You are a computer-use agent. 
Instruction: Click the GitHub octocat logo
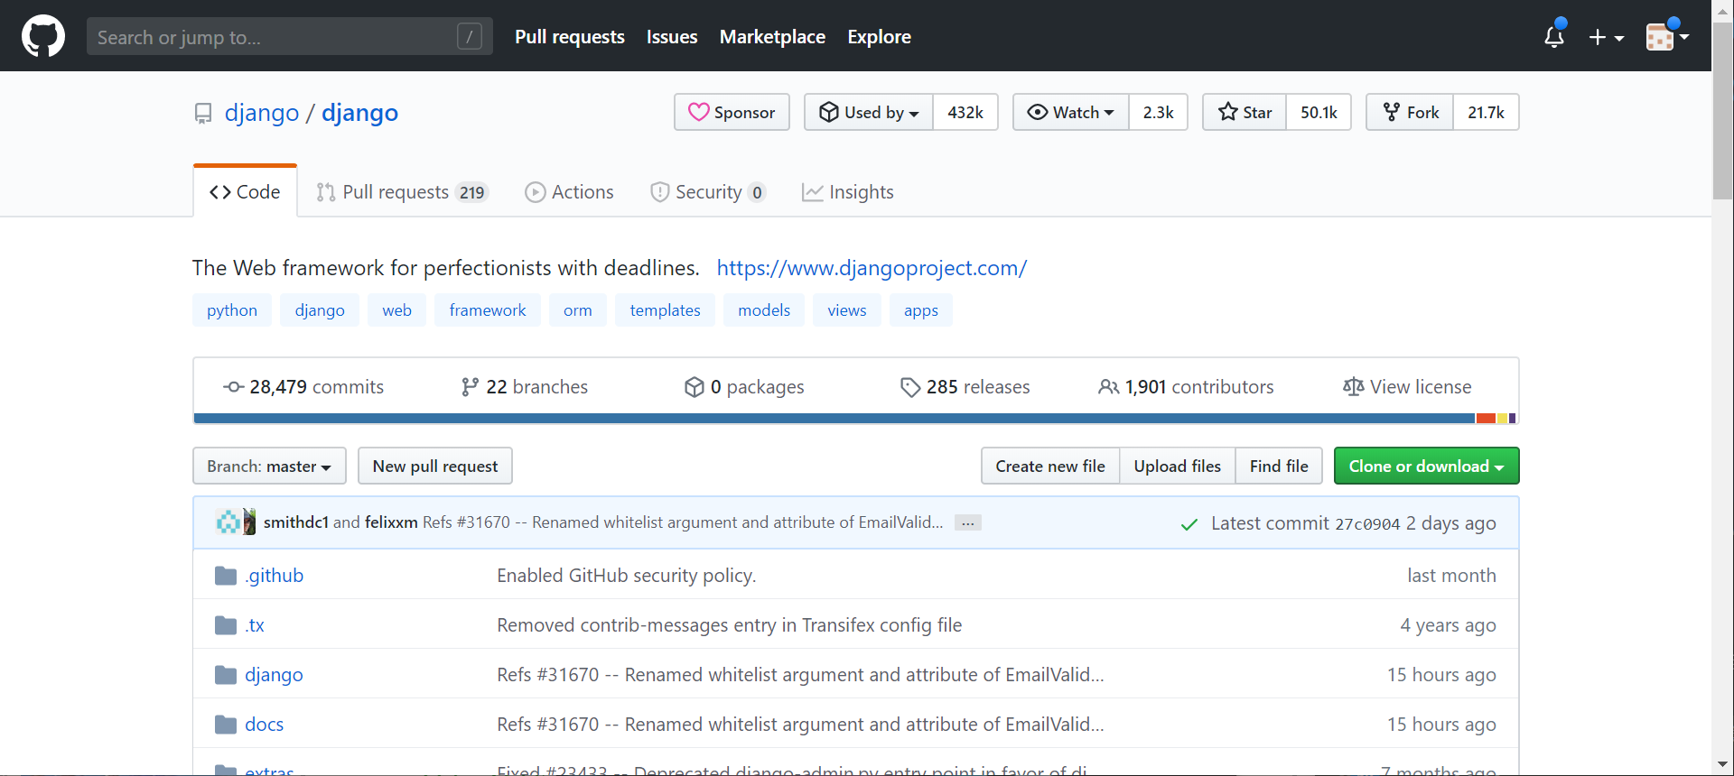(x=43, y=36)
